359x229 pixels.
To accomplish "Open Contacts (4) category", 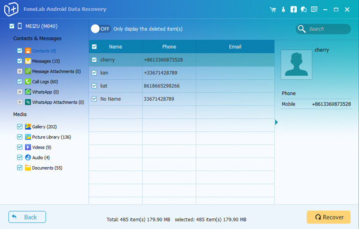I will (44, 51).
